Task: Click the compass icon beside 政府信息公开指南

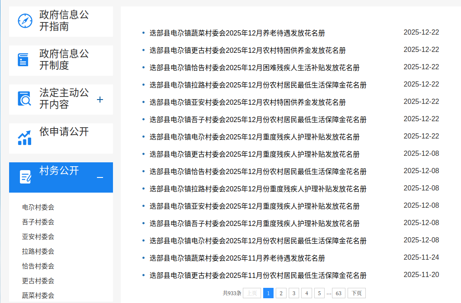Action: tap(25, 21)
